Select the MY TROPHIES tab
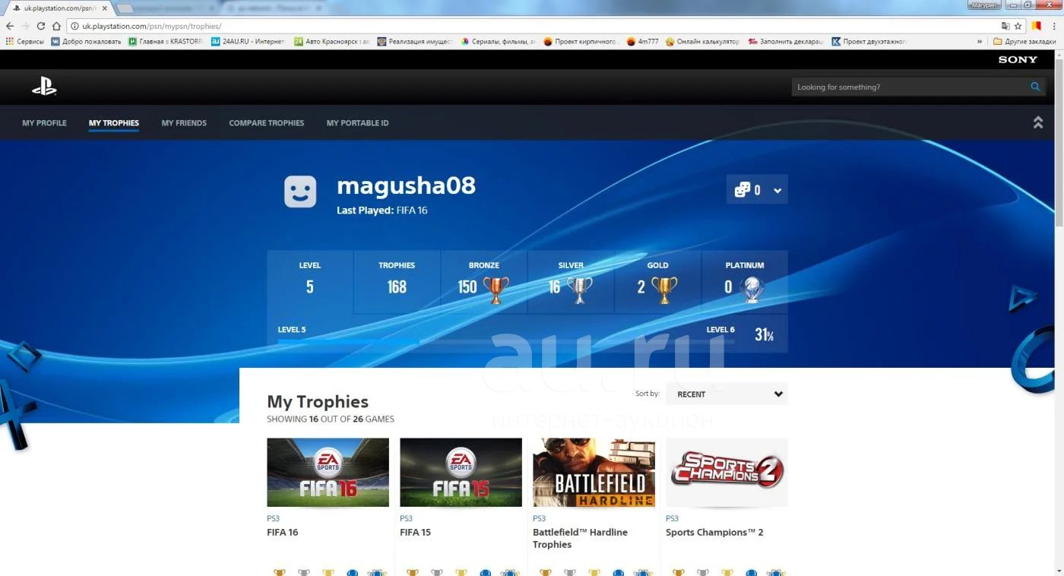Image resolution: width=1064 pixels, height=576 pixels. pyautogui.click(x=114, y=123)
